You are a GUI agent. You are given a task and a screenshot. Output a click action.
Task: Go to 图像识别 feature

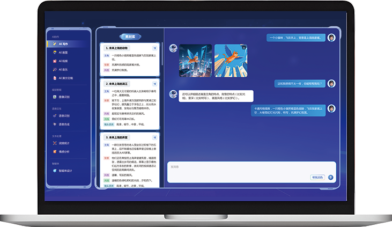tap(62, 97)
